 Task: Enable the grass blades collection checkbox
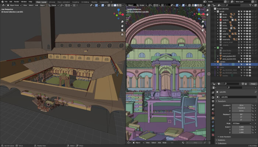[239, 51]
